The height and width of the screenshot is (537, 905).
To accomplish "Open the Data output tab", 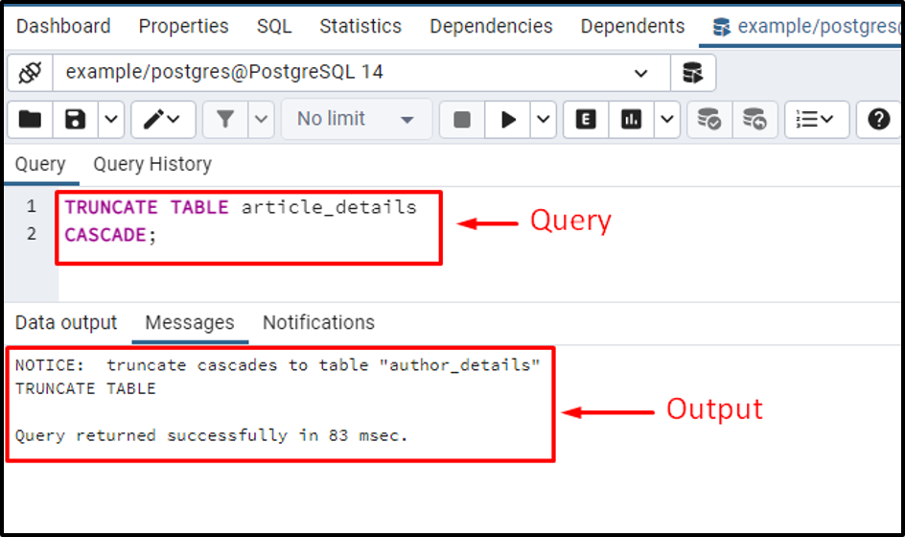I will (x=66, y=323).
